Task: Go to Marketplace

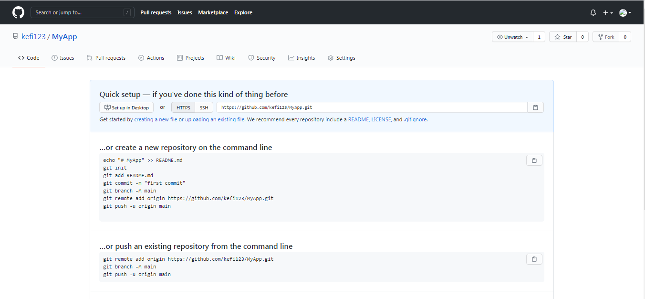Action: pyautogui.click(x=213, y=12)
